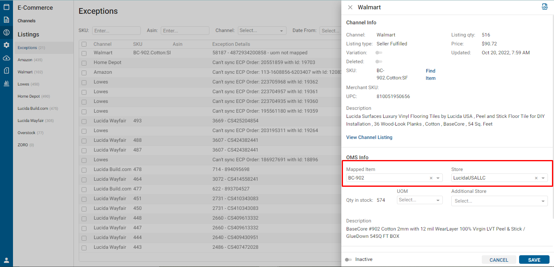This screenshot has width=554, height=267.
Task: Toggle the Deleted switch
Action: pyautogui.click(x=379, y=62)
